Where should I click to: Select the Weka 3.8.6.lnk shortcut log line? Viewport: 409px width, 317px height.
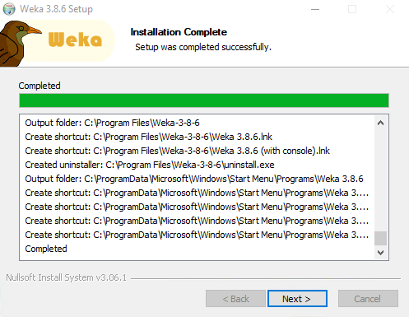tap(148, 137)
